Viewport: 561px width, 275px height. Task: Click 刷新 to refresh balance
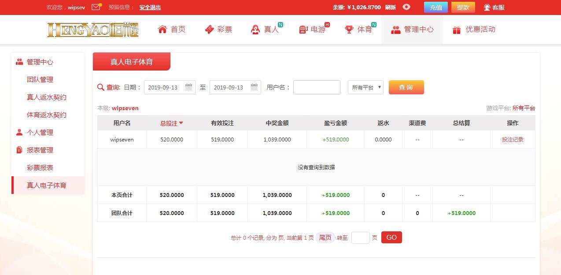tap(391, 7)
